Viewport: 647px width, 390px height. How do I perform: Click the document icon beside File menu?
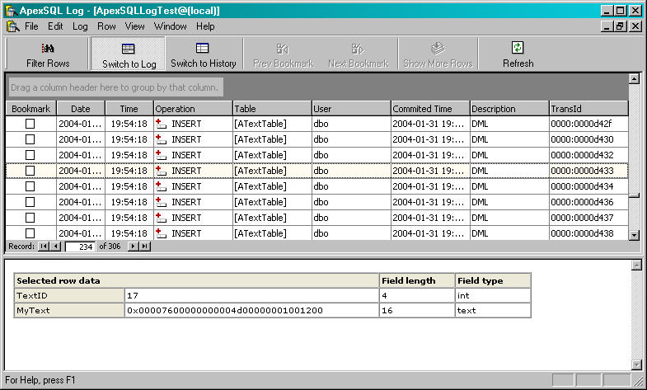[x=13, y=26]
